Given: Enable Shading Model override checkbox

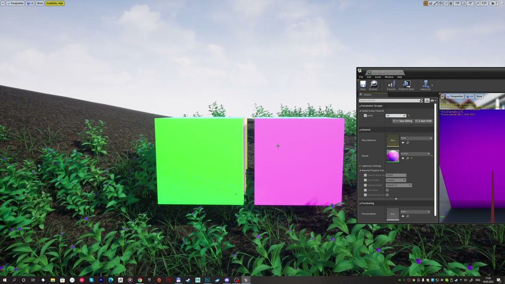Looking at the screenshot, I should [x=365, y=185].
